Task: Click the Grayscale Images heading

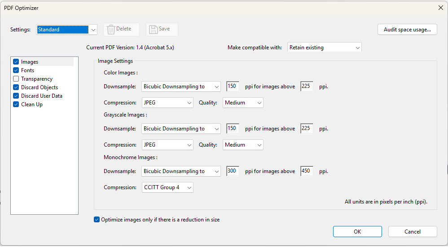Action: (125, 115)
